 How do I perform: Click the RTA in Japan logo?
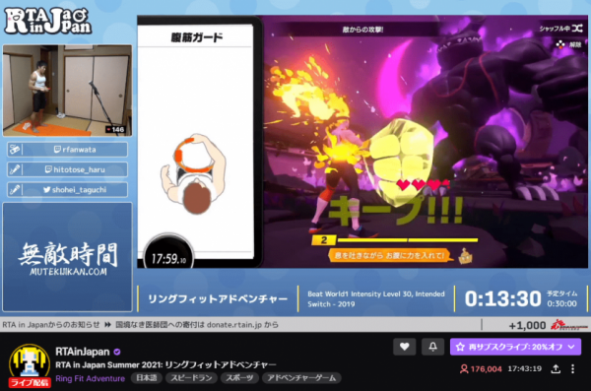click(x=48, y=21)
